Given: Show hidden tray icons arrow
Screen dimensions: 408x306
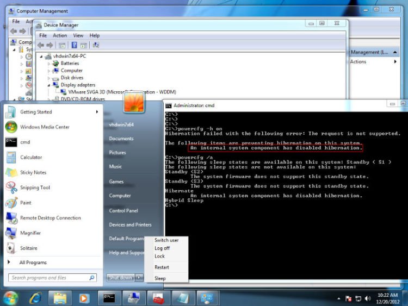Looking at the screenshot, I should [338, 299].
